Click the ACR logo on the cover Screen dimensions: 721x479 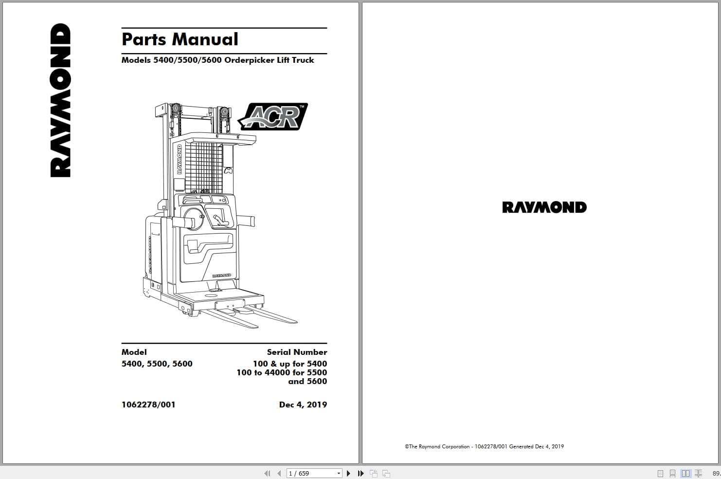point(273,117)
